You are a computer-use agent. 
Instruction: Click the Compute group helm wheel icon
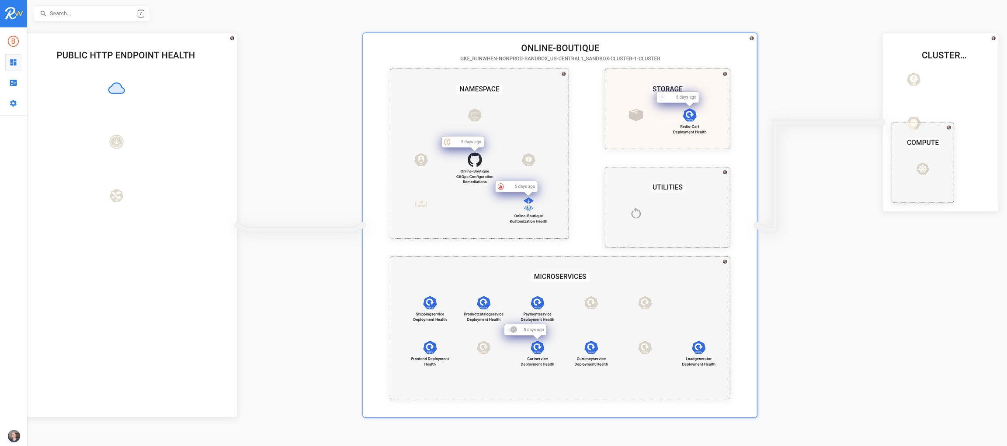(x=922, y=169)
